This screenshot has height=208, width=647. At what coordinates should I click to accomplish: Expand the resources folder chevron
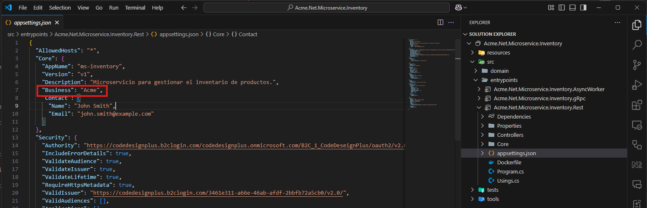click(472, 52)
